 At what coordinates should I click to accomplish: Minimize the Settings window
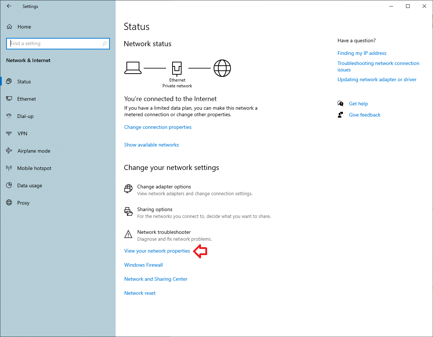click(x=391, y=6)
